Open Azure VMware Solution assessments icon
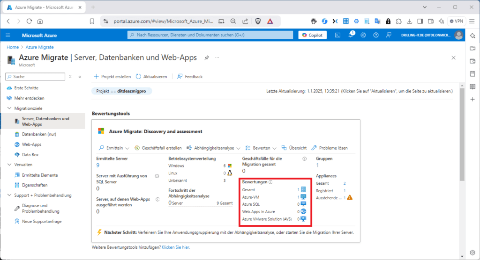 [x=303, y=219]
